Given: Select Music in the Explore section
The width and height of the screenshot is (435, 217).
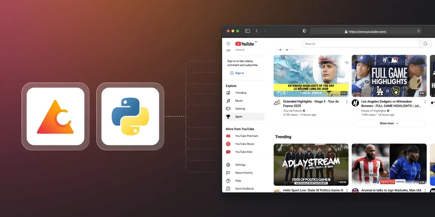Looking at the screenshot, I should (239, 101).
